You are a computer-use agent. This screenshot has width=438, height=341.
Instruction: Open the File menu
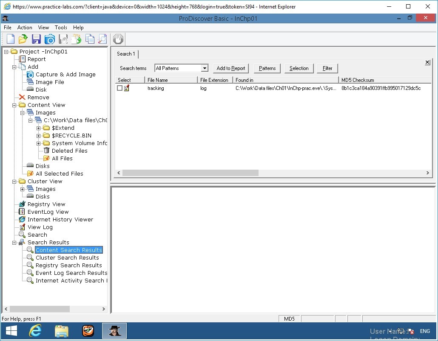point(8,27)
